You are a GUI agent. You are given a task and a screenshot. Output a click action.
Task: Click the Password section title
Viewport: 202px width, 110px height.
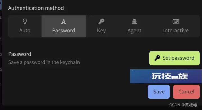(20, 54)
